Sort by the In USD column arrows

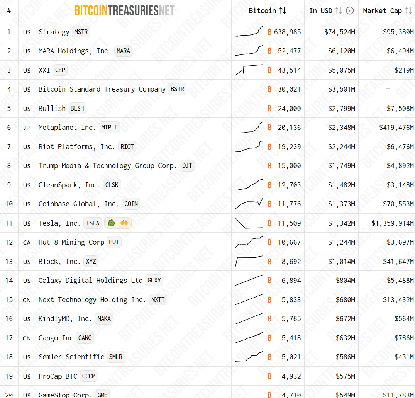[x=339, y=10]
